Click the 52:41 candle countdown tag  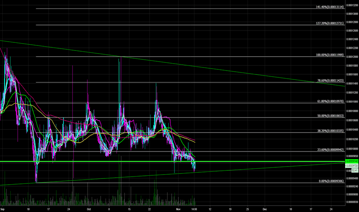[x=355, y=170]
